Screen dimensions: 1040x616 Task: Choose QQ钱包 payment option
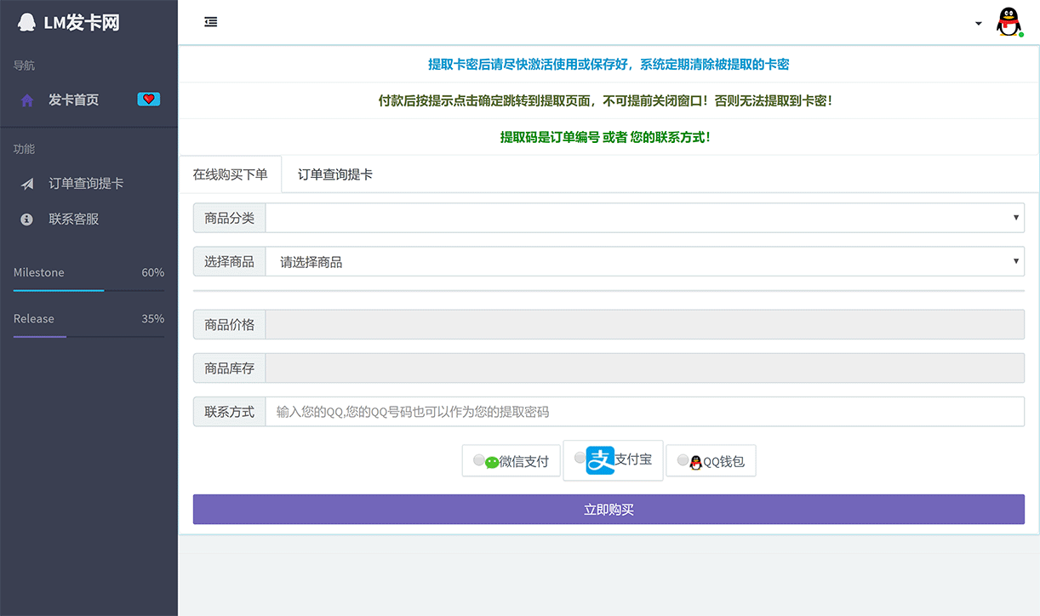[711, 460]
